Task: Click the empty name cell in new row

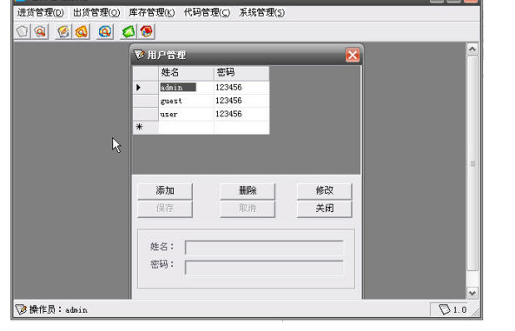Action: 186,127
